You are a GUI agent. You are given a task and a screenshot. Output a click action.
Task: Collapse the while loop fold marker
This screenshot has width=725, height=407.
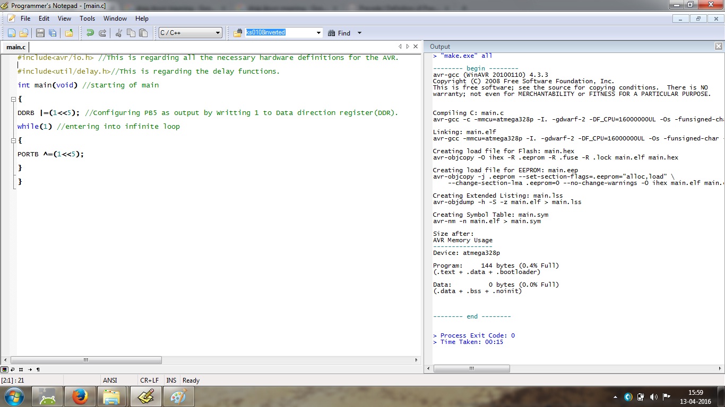point(13,140)
